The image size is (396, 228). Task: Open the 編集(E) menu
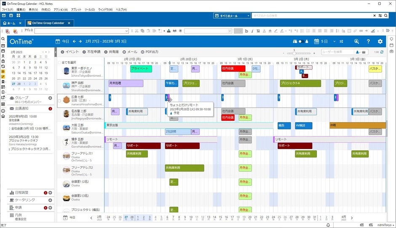[x=21, y=10]
